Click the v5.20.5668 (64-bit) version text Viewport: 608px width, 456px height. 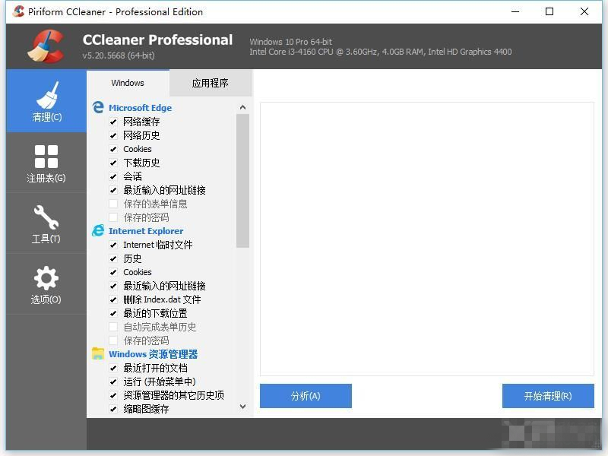[119, 55]
